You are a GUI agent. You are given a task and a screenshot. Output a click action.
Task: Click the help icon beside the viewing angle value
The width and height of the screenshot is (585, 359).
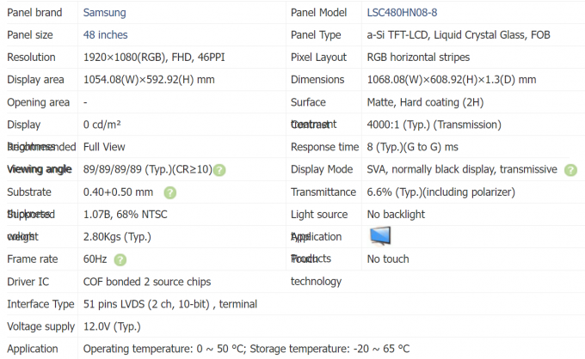[219, 170]
